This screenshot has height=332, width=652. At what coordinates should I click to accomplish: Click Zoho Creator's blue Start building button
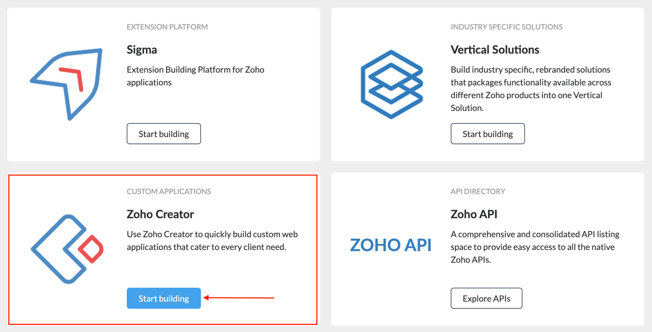point(164,298)
